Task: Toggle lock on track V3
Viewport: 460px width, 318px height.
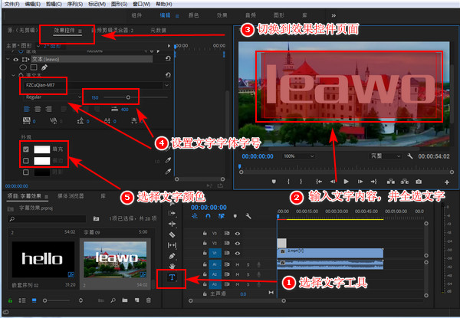Action: coord(205,234)
